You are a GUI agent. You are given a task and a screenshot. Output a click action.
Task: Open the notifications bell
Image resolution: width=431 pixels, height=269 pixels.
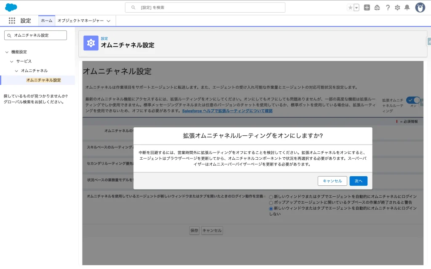click(x=407, y=8)
